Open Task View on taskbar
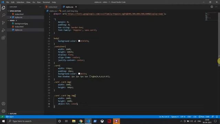Image resolution: width=220 pixels, height=124 pixels. pyautogui.click(x=66, y=121)
